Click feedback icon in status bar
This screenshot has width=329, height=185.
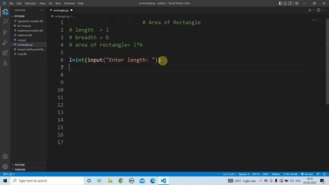[318, 174]
